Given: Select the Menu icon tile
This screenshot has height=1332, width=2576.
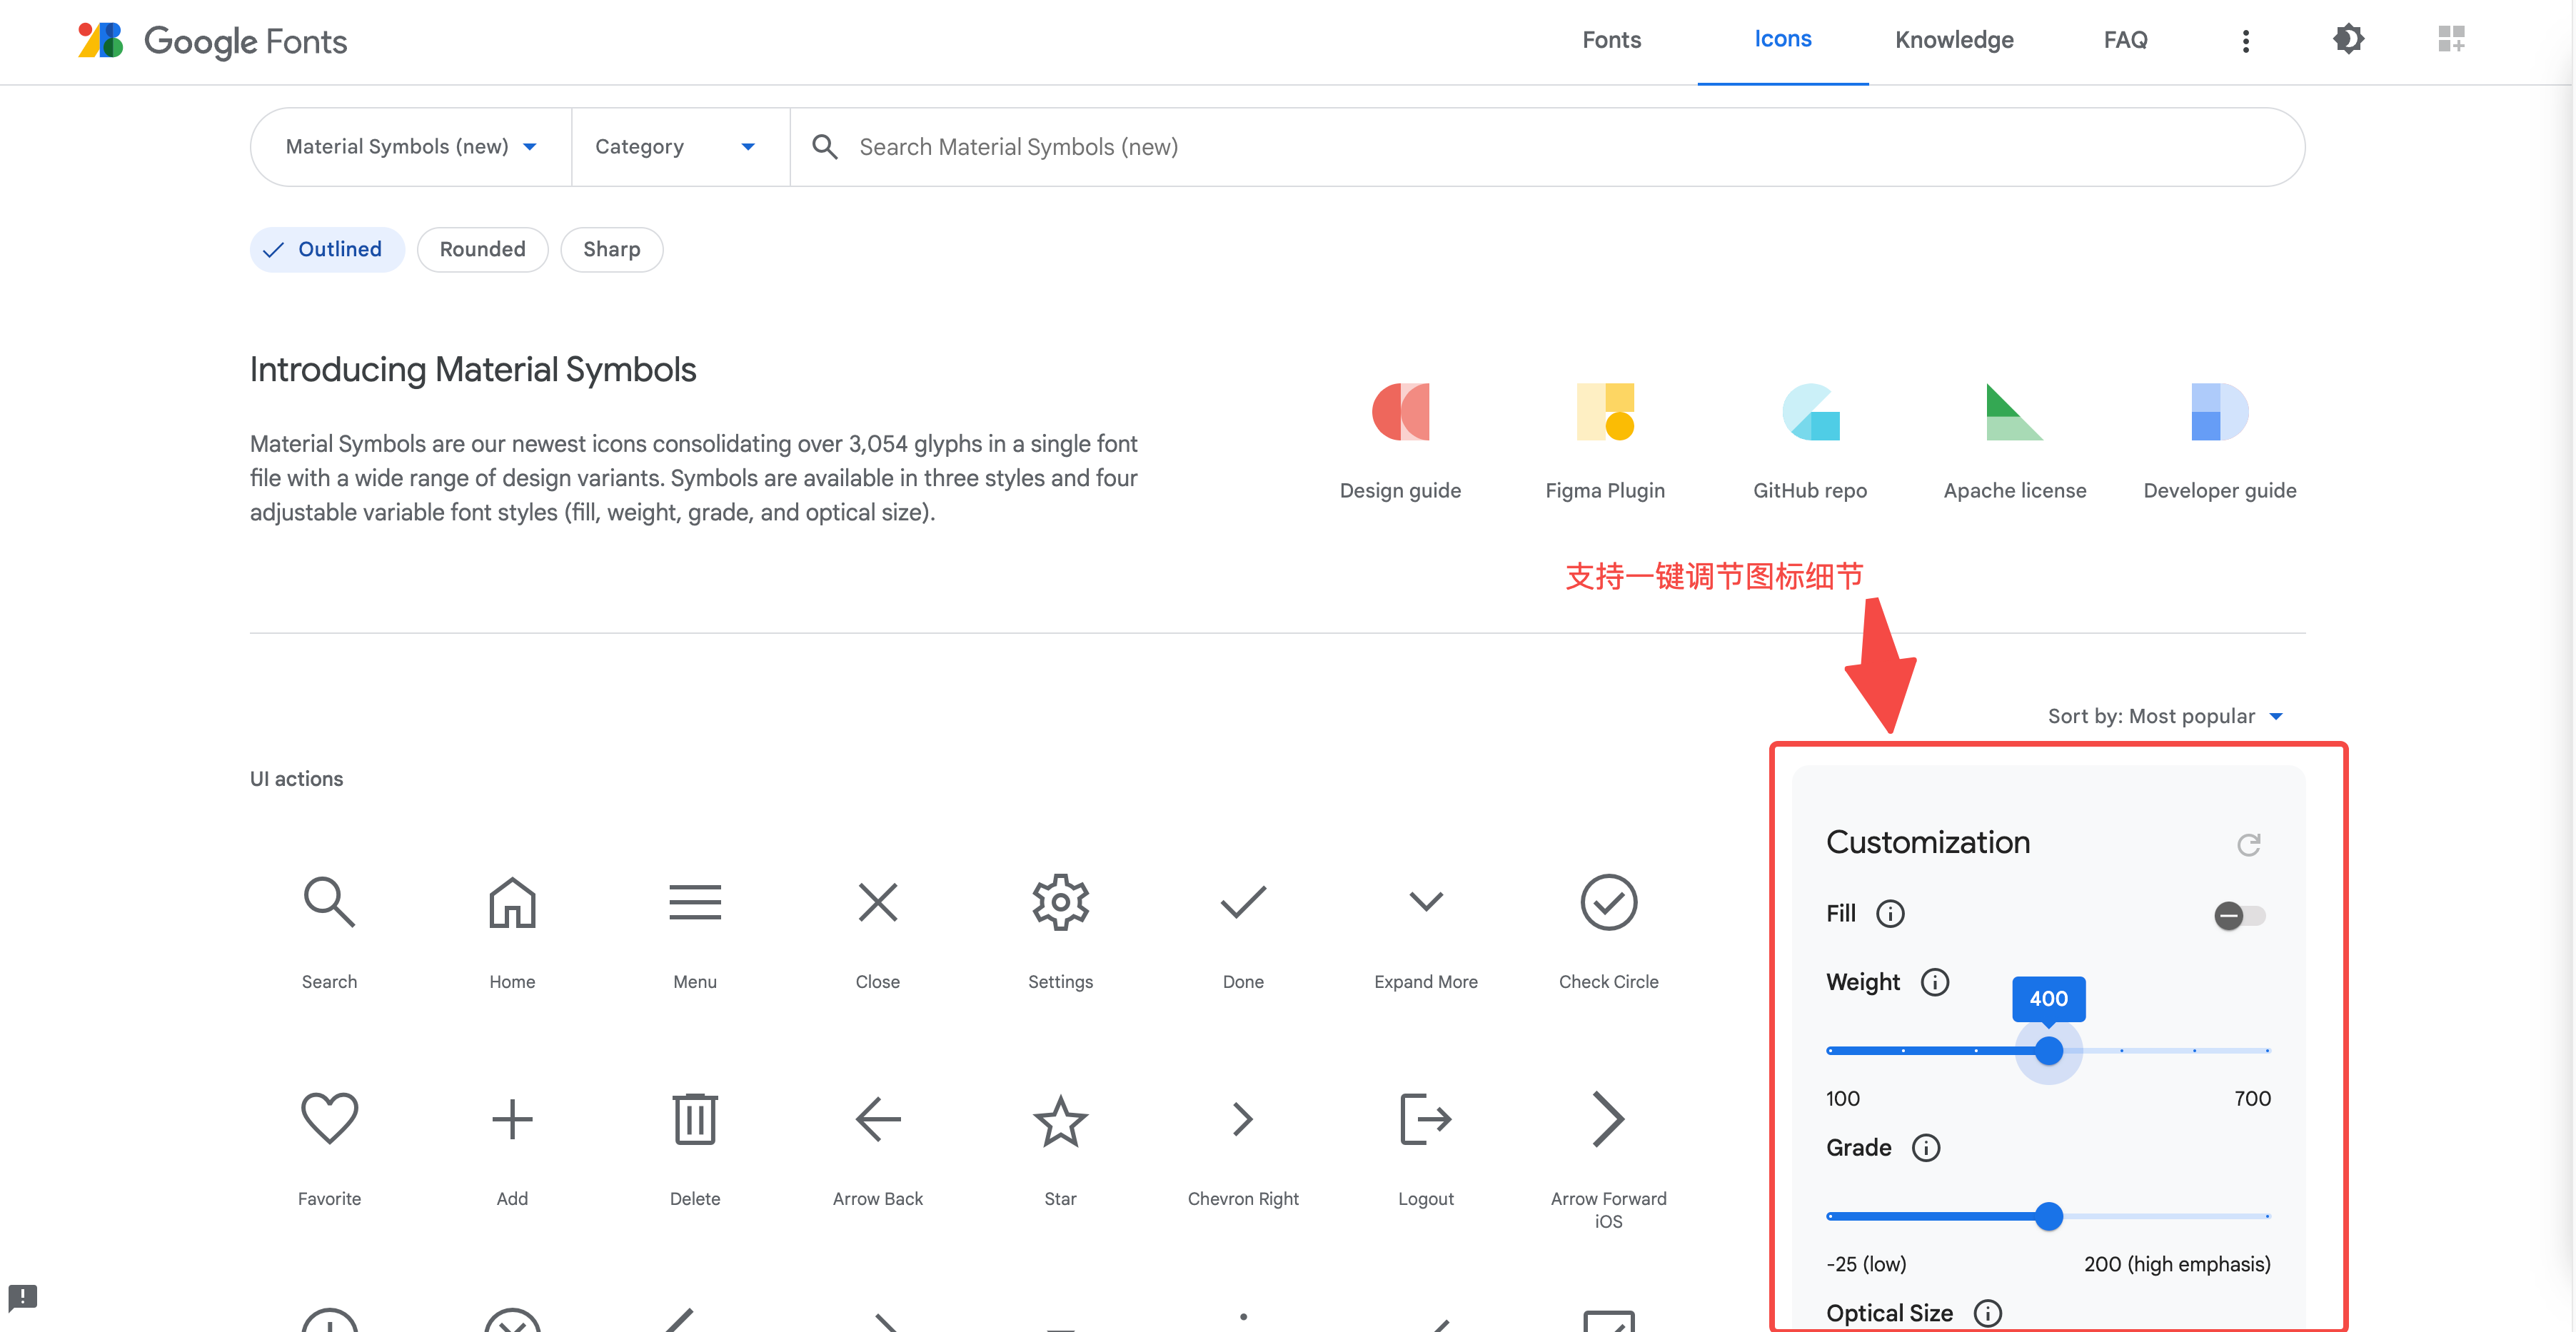Looking at the screenshot, I should [x=695, y=931].
